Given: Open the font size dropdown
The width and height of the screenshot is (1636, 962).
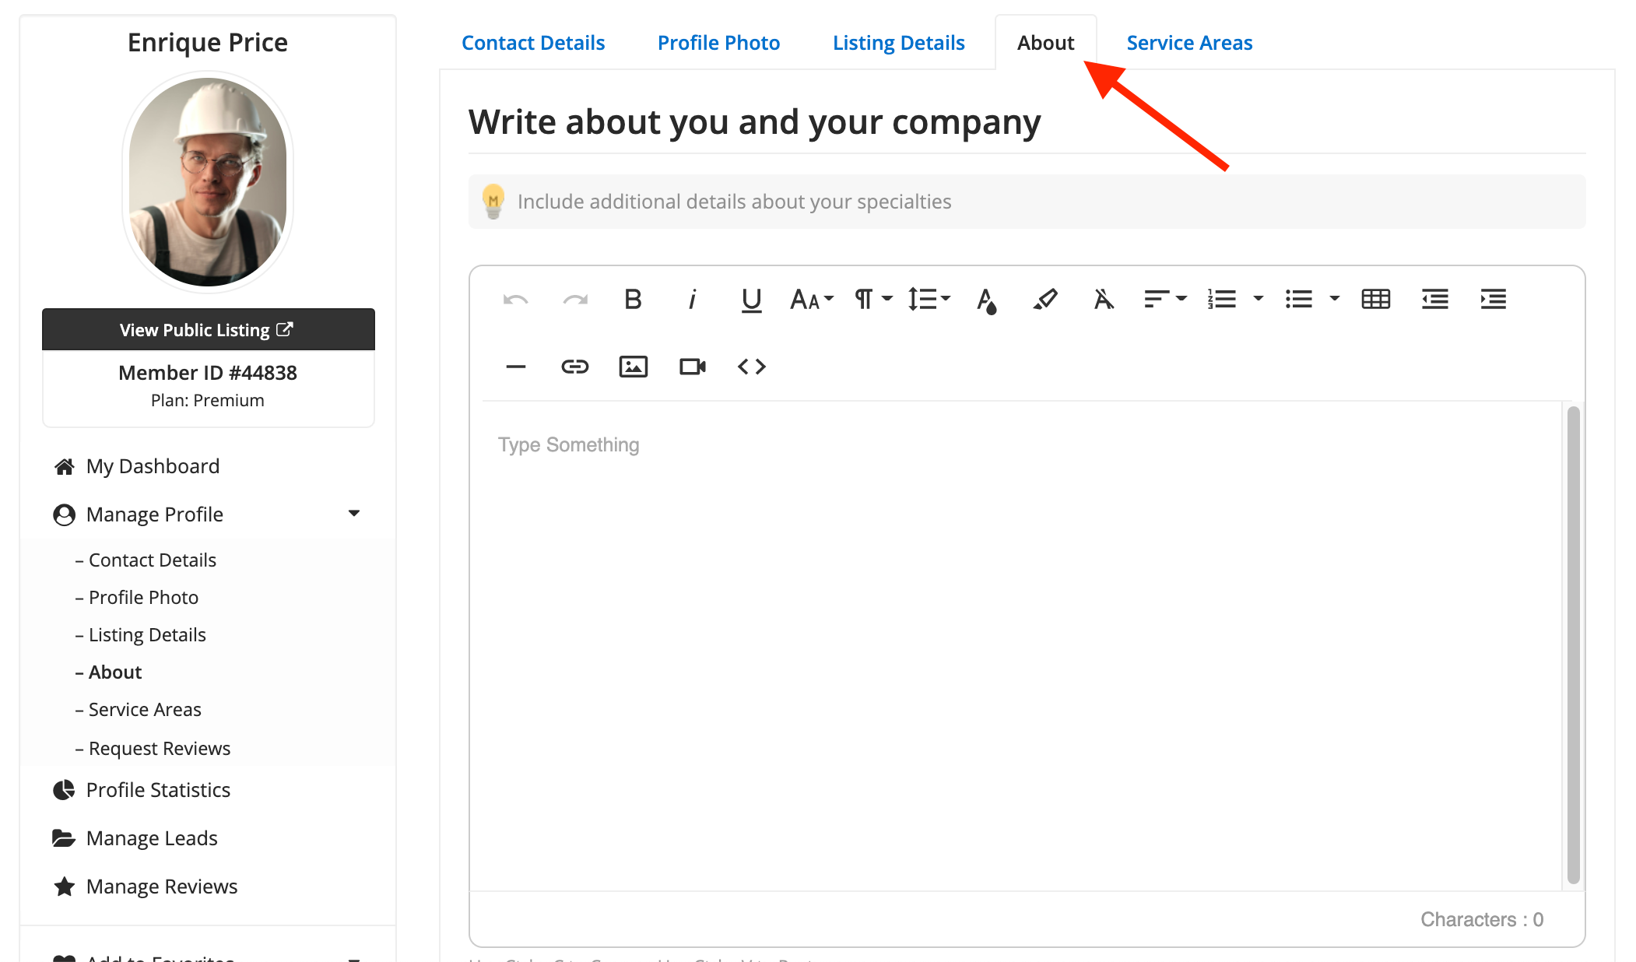Looking at the screenshot, I should (x=811, y=299).
